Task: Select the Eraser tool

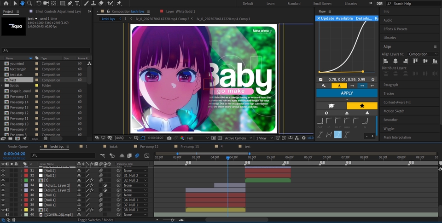Action: pos(101,3)
